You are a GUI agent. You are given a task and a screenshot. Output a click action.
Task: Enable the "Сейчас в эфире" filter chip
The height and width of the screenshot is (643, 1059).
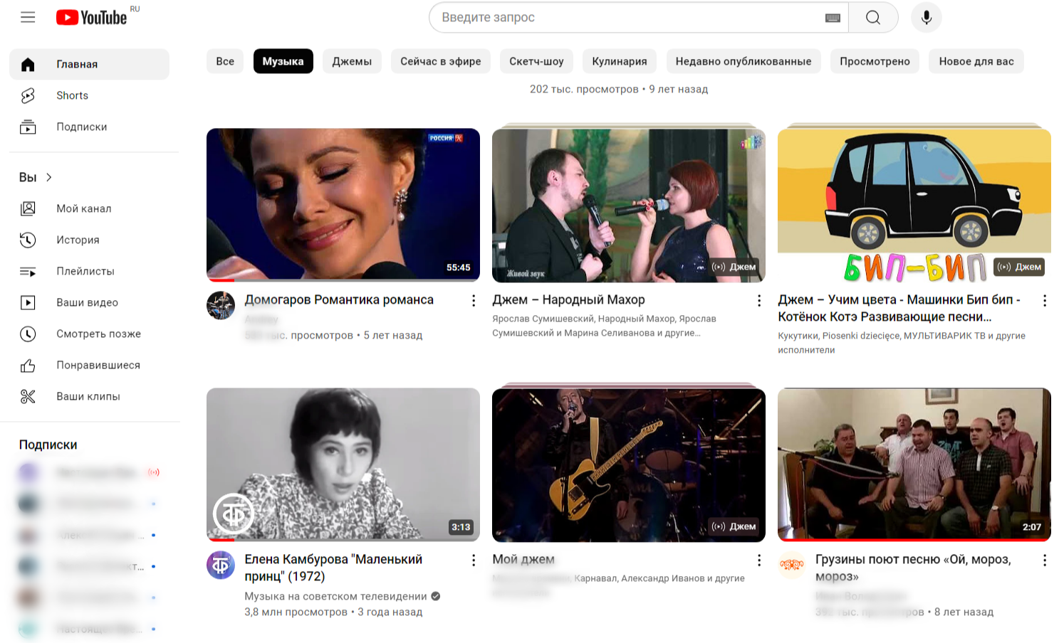click(x=440, y=61)
